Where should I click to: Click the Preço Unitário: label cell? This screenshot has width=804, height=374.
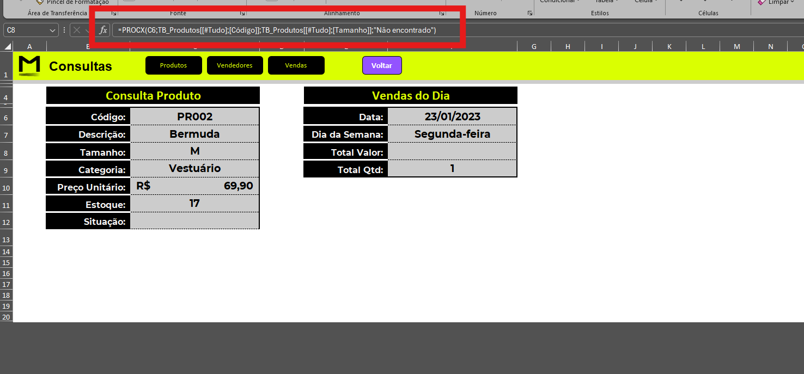click(88, 187)
